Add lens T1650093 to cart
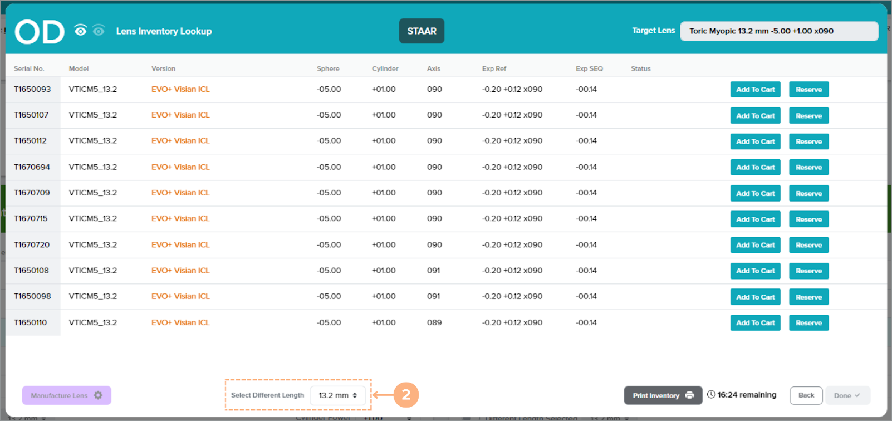892x421 pixels. click(x=755, y=90)
